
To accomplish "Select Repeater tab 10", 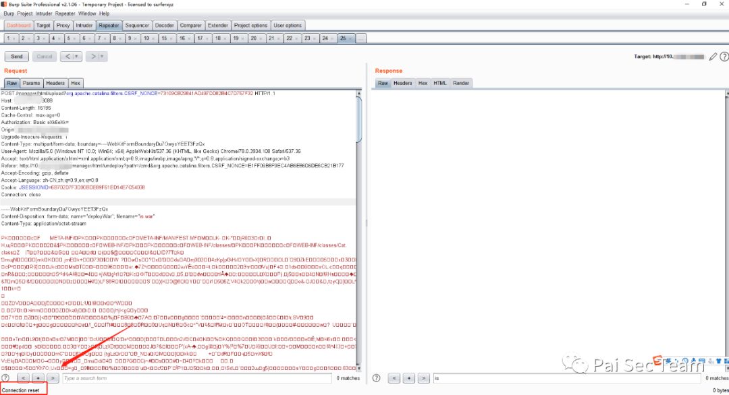I will 148,38.
